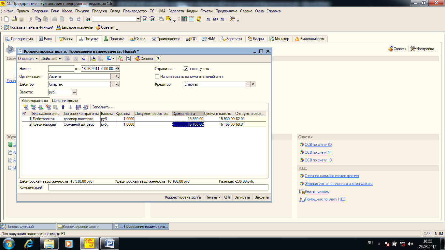Click the M+ memory add icon
445x250 pixels.
pos(216,19)
